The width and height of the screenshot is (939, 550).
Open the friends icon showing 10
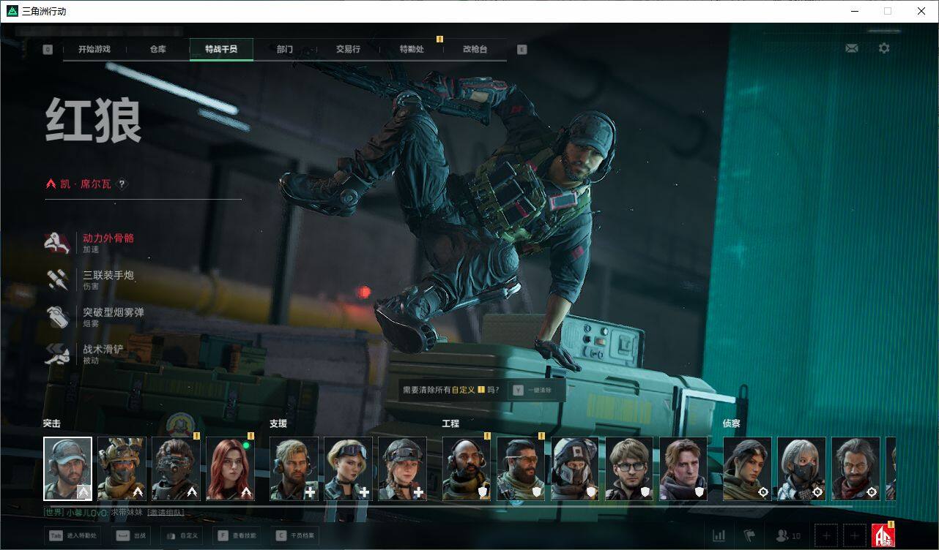click(x=787, y=537)
